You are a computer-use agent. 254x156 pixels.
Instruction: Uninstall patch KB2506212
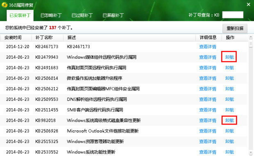(x=229, y=89)
